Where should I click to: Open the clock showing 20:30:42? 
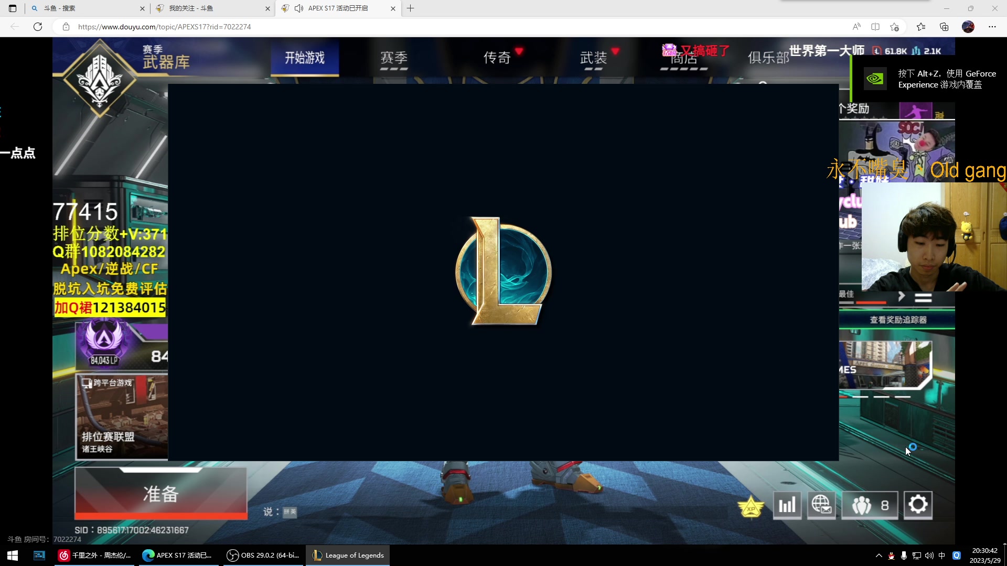coord(985,555)
